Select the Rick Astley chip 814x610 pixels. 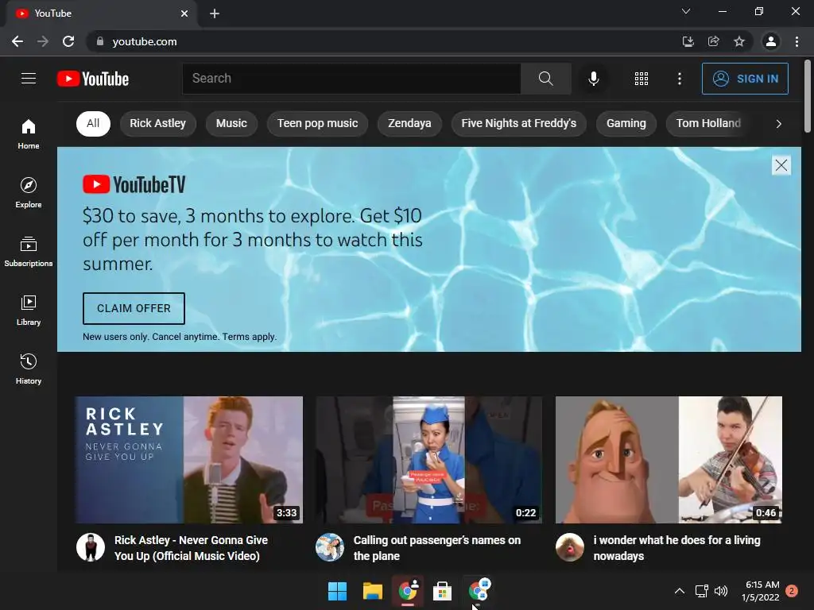(158, 123)
